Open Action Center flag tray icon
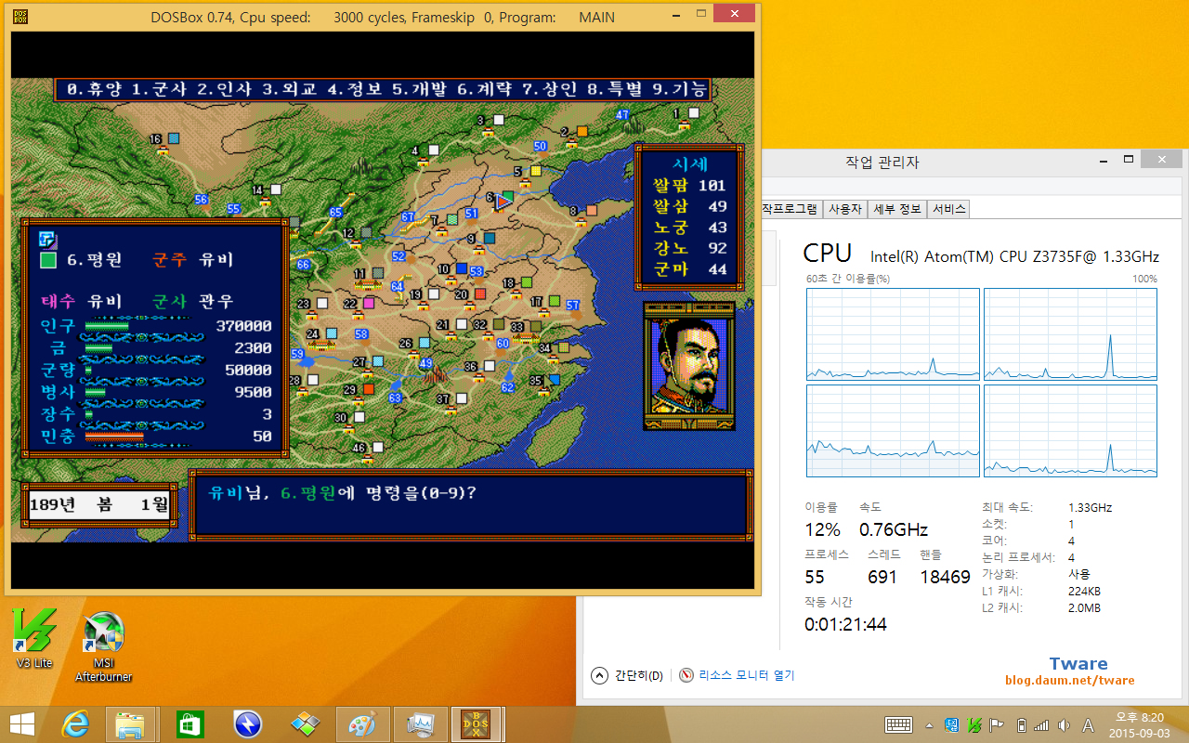The image size is (1189, 743). pos(997,725)
